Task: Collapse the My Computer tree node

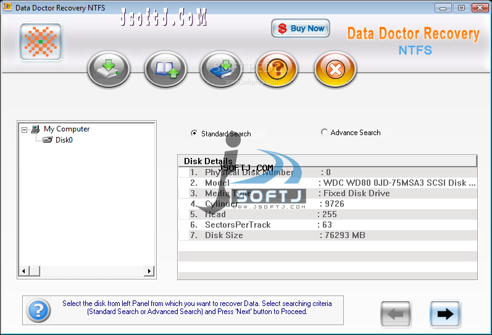Action: point(24,130)
